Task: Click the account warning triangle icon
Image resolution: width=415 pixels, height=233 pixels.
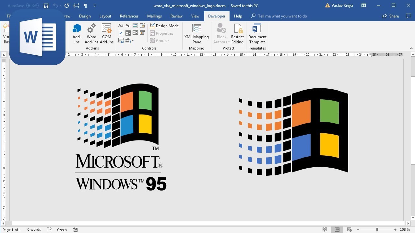Action: (327, 6)
